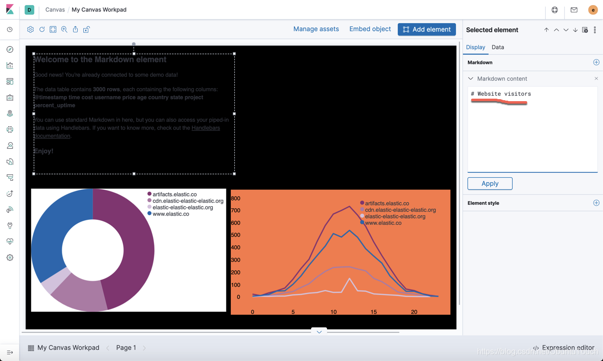Click Add element button
Screen dimensions: 603x361
click(426, 30)
